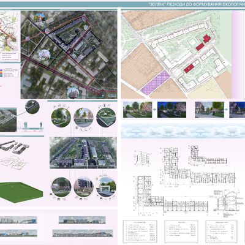Screen dimensions: 245x245
Task: Click the round gate entrance render
Action: [x=106, y=187]
